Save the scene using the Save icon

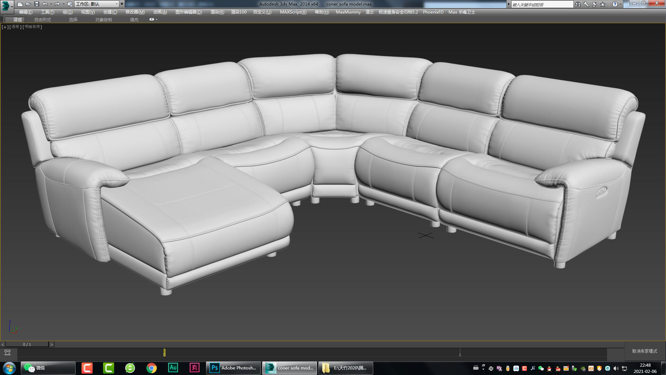[x=36, y=4]
